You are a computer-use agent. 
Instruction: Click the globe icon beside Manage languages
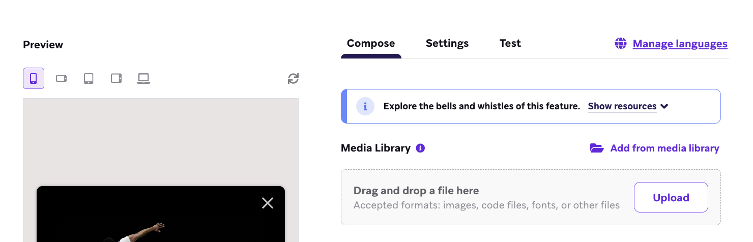620,44
